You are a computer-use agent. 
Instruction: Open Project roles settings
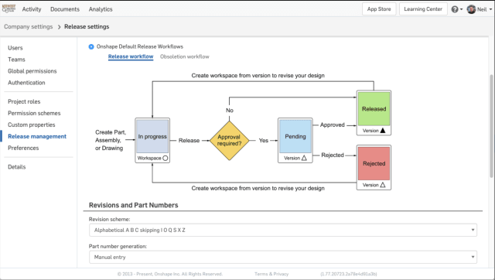(x=24, y=101)
